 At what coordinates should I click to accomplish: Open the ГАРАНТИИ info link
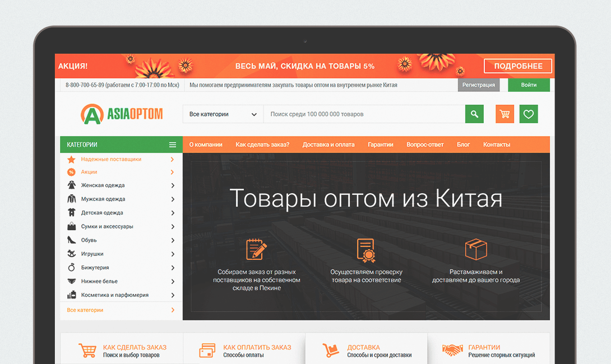click(x=484, y=347)
